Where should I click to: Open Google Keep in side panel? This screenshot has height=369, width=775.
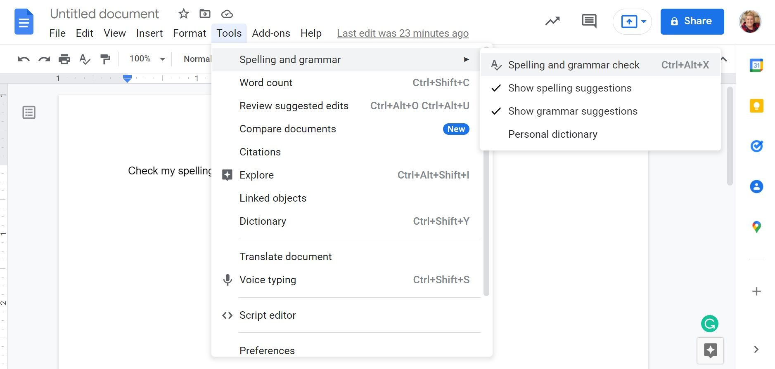756,106
